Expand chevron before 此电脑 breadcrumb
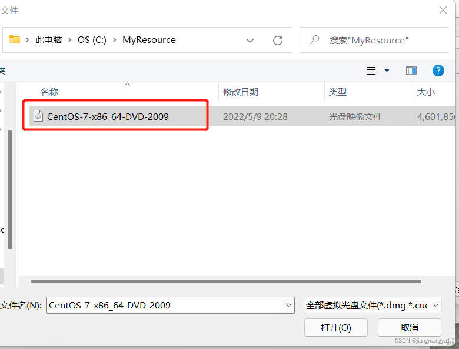The height and width of the screenshot is (349, 459). [27, 40]
